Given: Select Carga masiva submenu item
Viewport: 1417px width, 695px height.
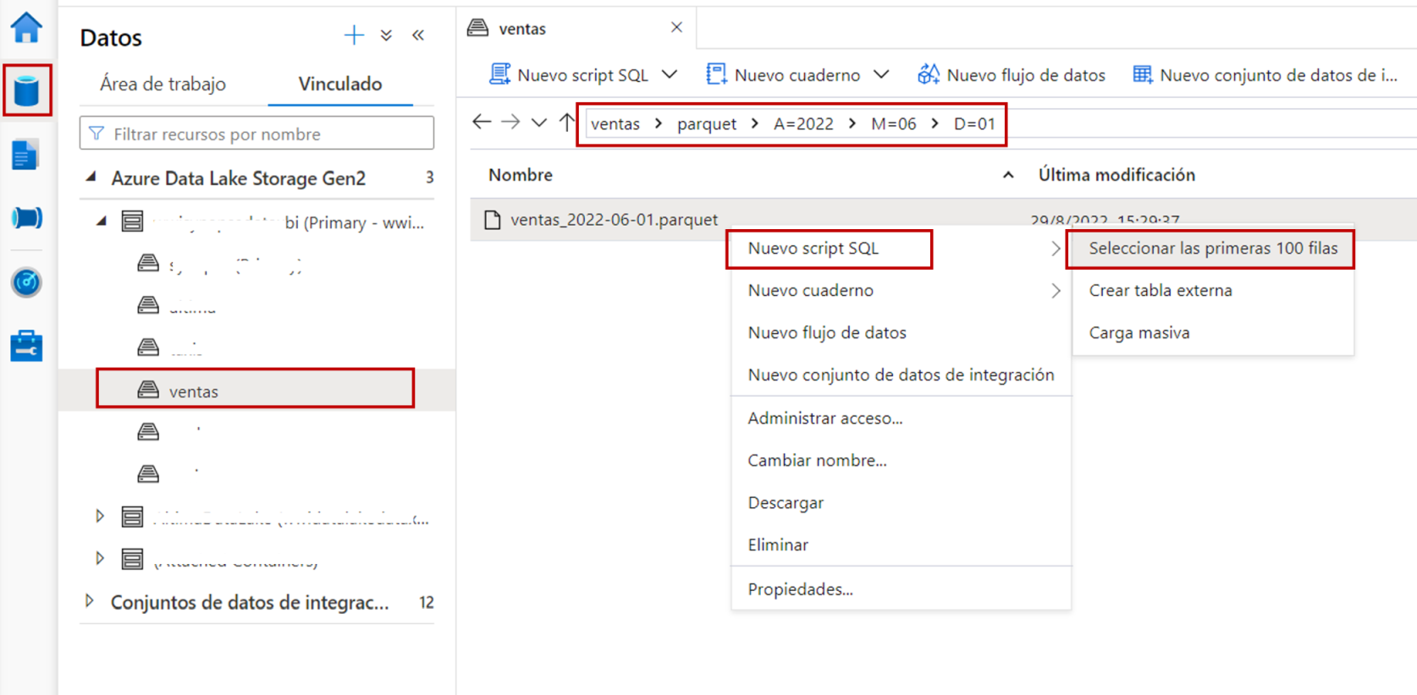Looking at the screenshot, I should click(1213, 333).
